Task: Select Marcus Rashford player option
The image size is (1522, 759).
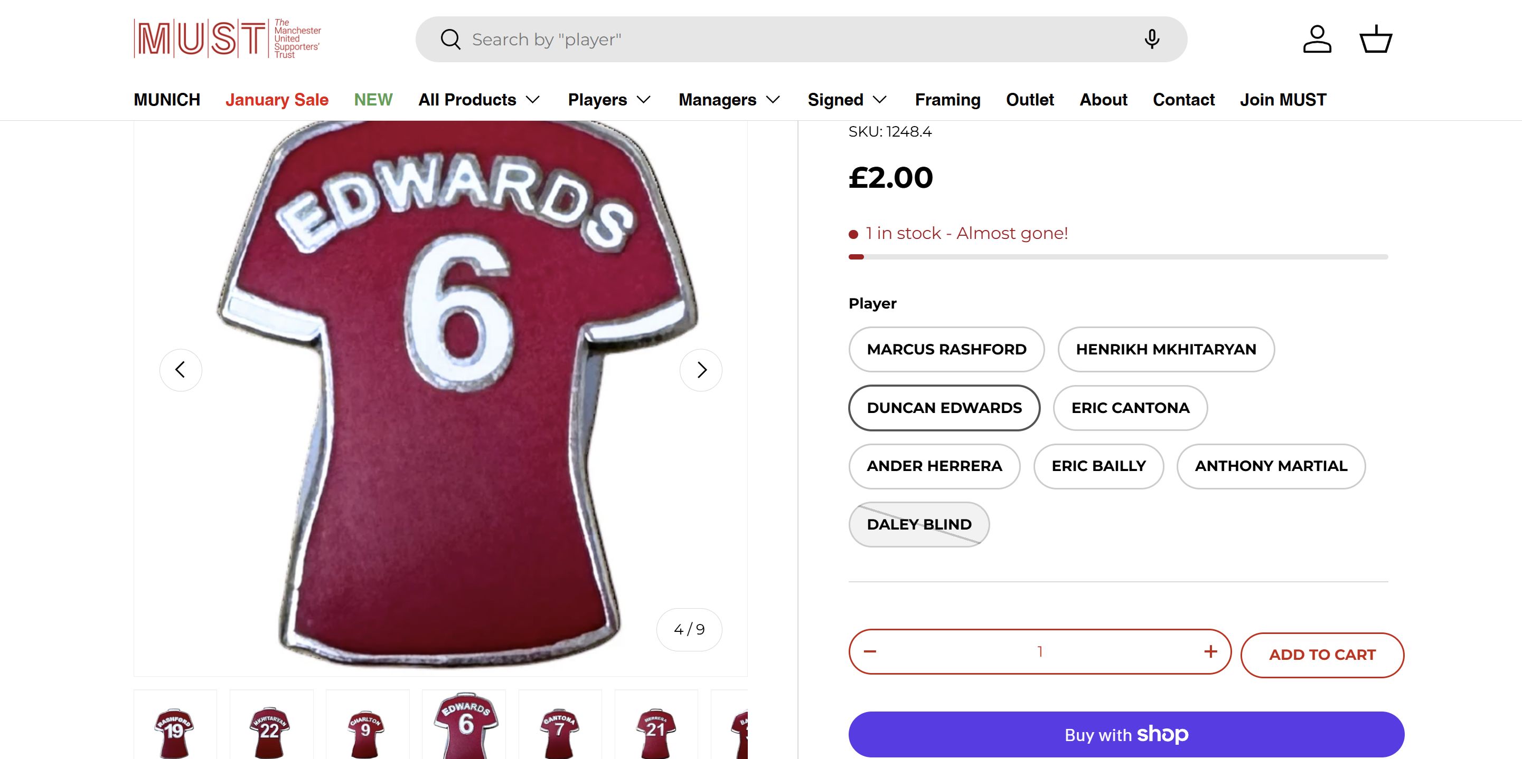Action: point(946,349)
